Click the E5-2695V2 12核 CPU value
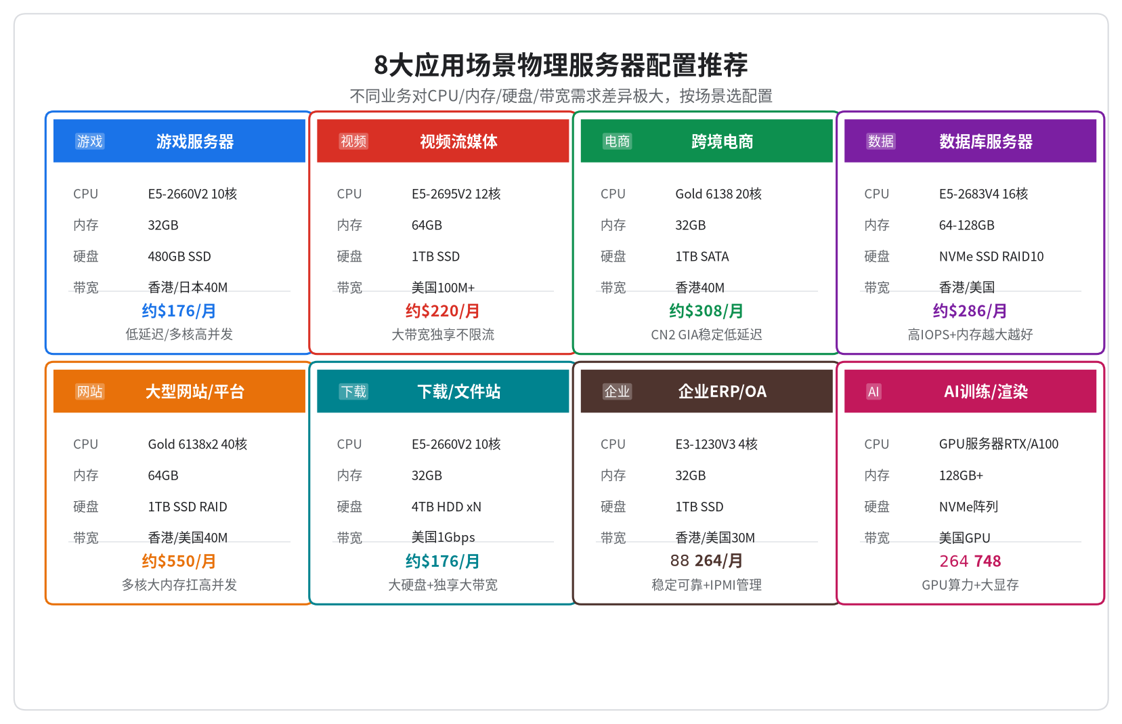 pos(456,194)
